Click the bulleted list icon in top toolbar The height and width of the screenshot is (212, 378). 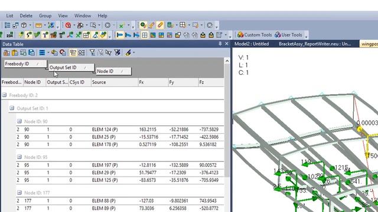click(x=7, y=25)
